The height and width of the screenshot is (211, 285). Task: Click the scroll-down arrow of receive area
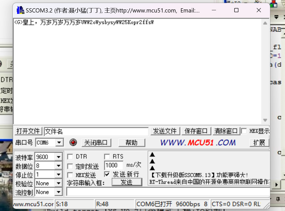coord(265,120)
